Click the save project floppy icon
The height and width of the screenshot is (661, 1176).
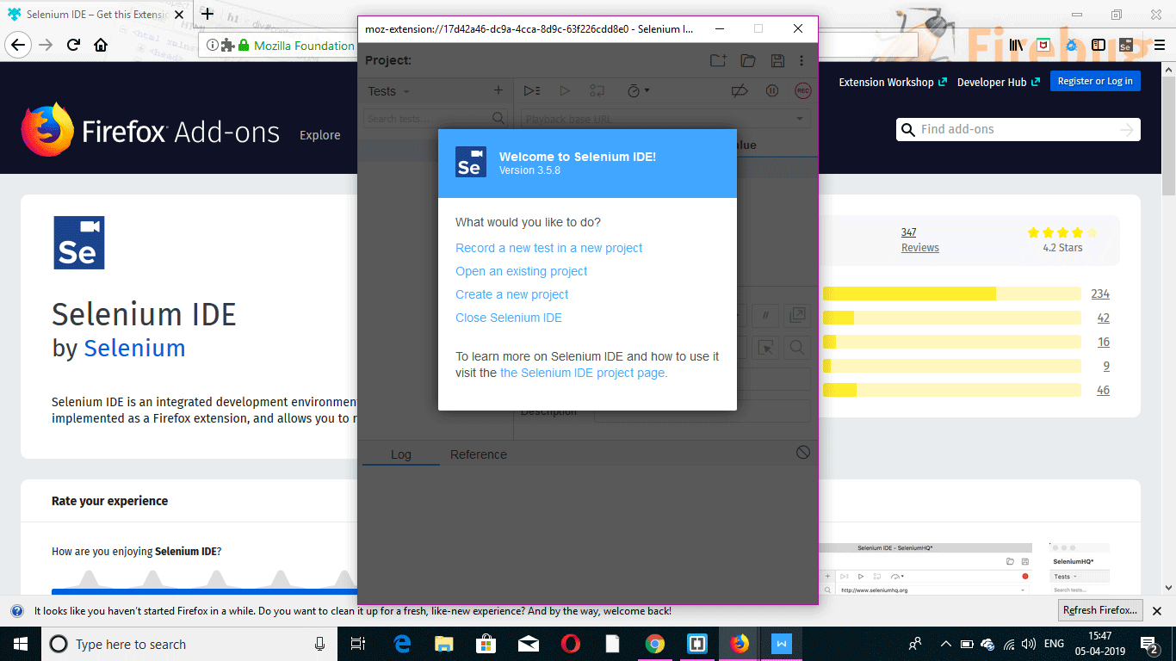(777, 60)
